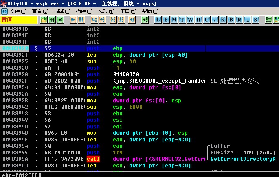Restart the program with the rewind icon

(52, 20)
